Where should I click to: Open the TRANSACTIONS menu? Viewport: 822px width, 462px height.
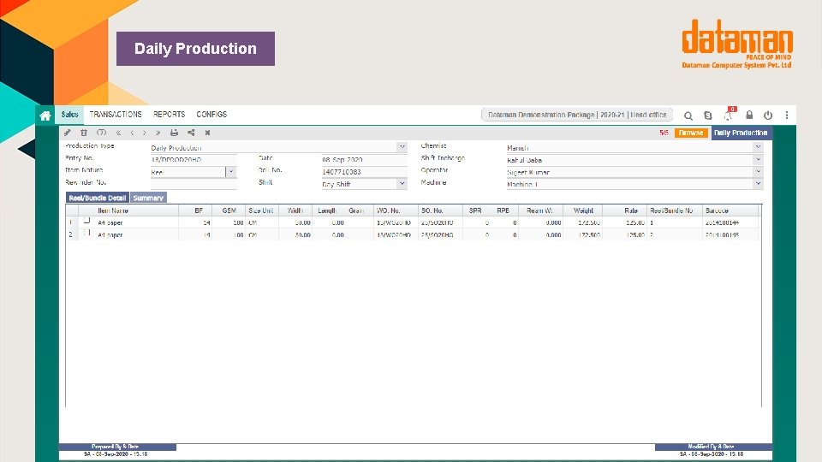(x=116, y=115)
